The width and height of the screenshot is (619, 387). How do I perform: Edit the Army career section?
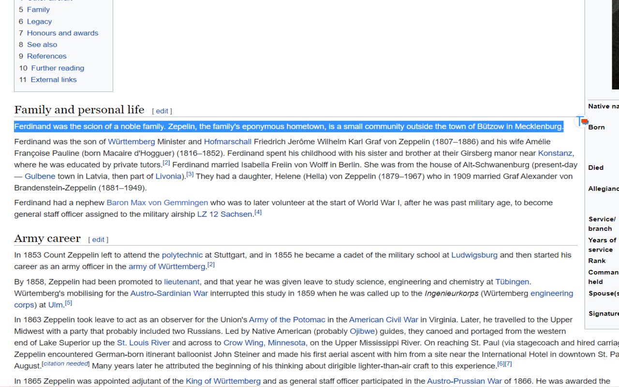98,239
